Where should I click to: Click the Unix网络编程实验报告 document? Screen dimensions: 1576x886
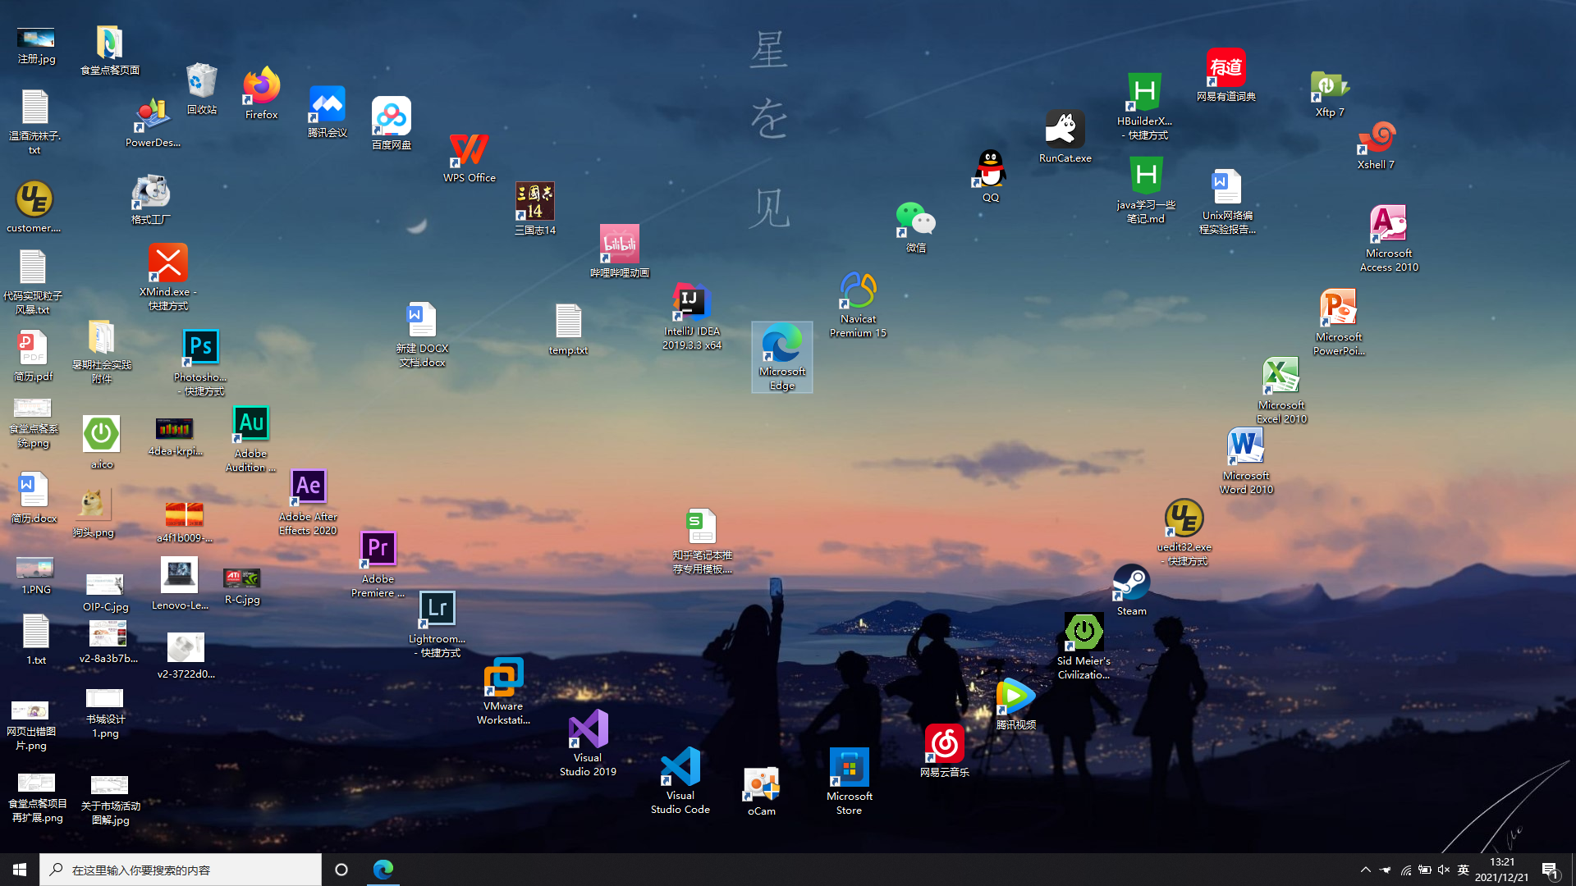1227,201
